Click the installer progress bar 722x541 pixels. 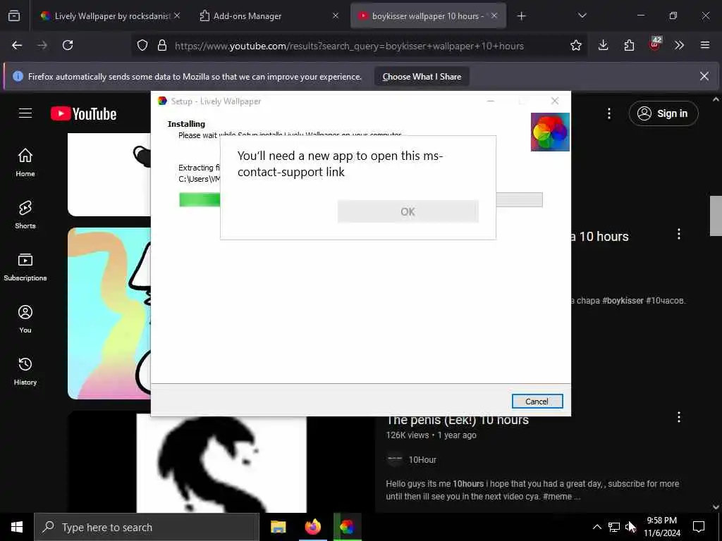(360, 199)
